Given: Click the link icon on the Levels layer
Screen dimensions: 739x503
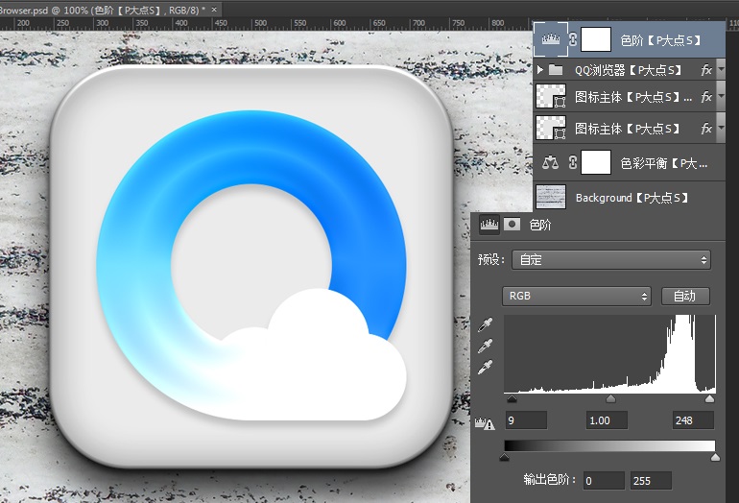Looking at the screenshot, I should (x=573, y=39).
